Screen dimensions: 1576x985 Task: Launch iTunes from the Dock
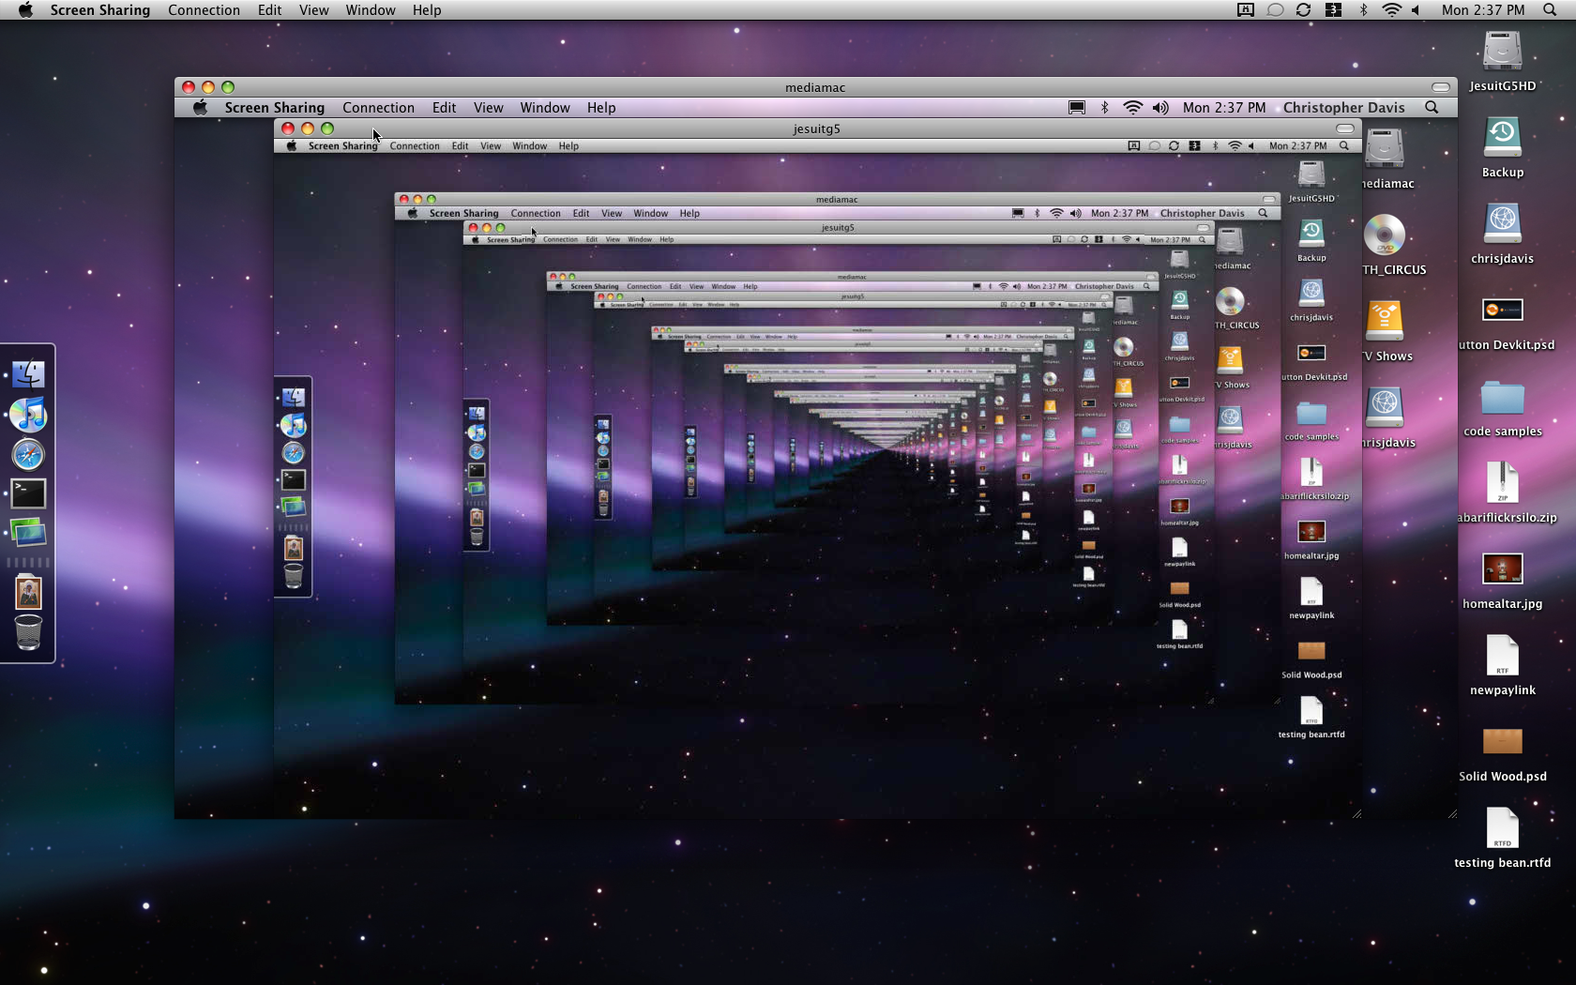28,415
